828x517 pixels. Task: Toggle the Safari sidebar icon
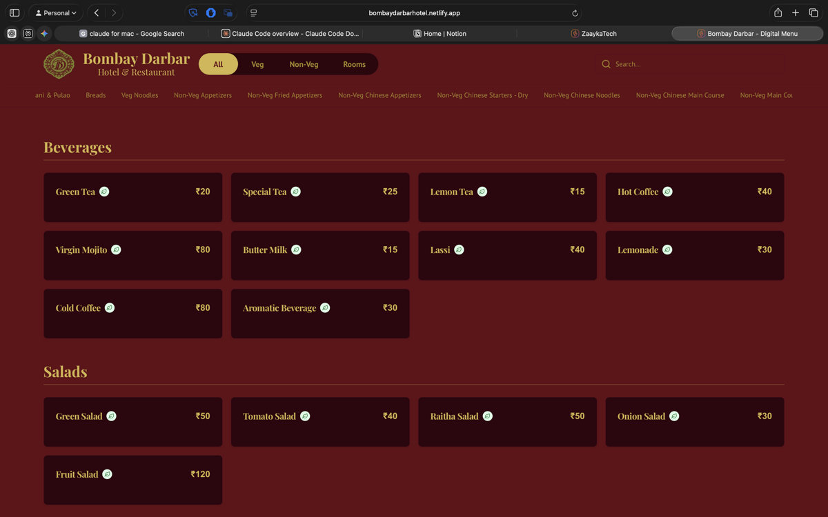coord(14,12)
